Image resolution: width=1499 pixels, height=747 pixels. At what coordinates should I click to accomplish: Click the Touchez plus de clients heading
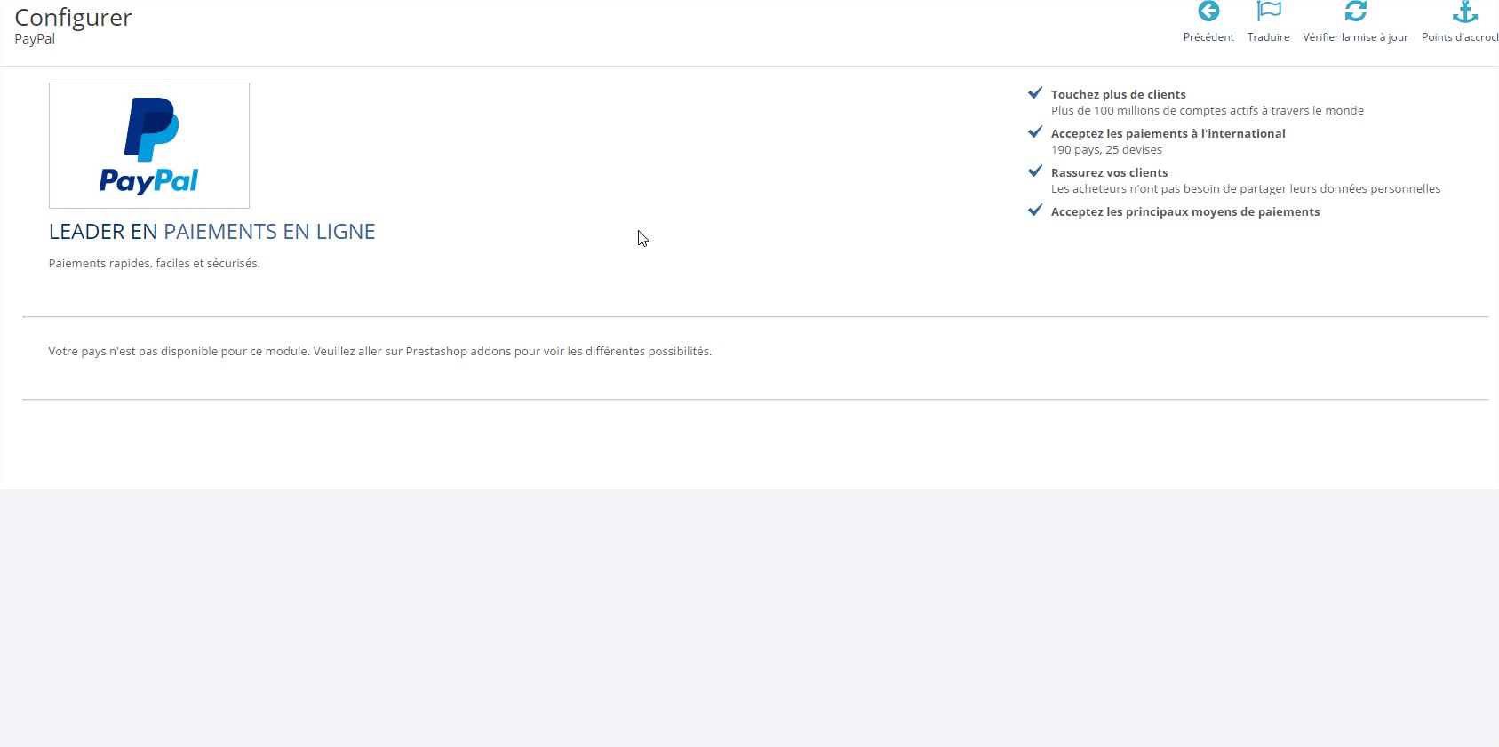click(x=1118, y=94)
